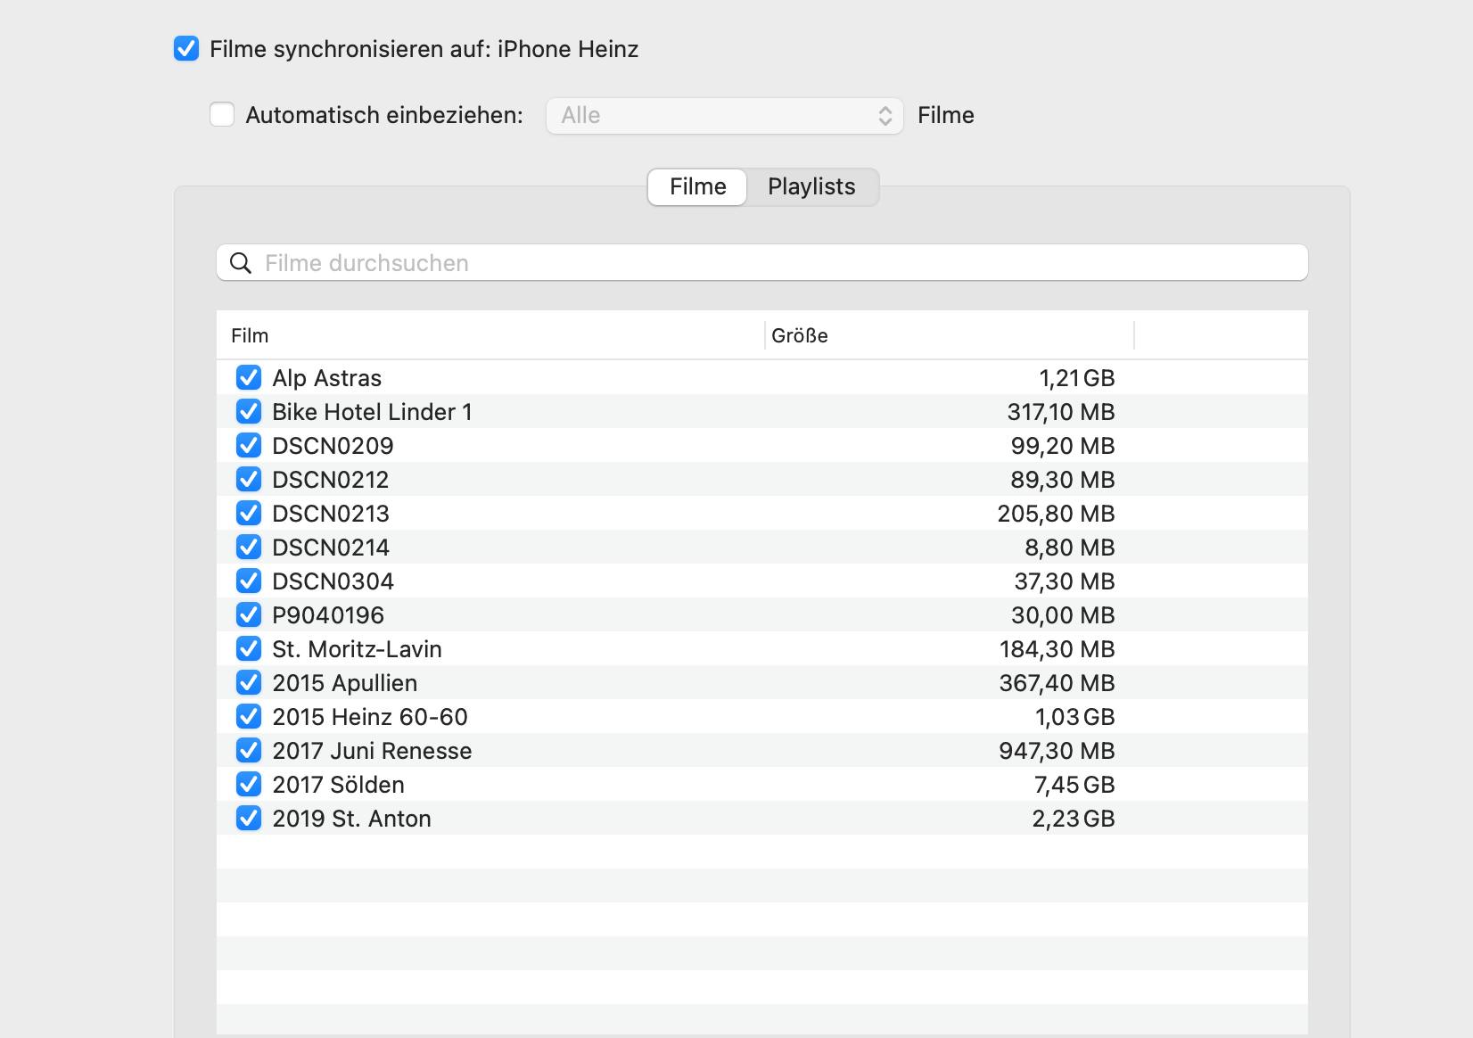Viewport: 1473px width, 1038px height.
Task: Uncheck the Alp Astras movie
Action: click(249, 378)
